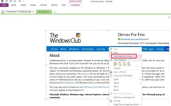Click the notebook icon beside Hemant's Notebook
This screenshot has height=106, width=171.
click(3, 12)
